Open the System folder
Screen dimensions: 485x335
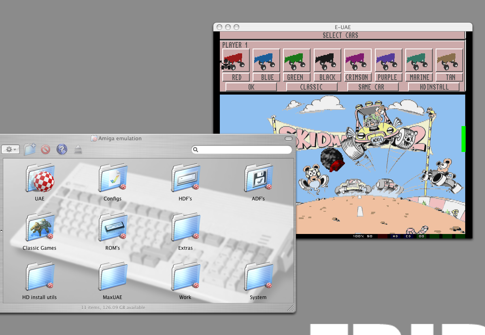tap(259, 277)
